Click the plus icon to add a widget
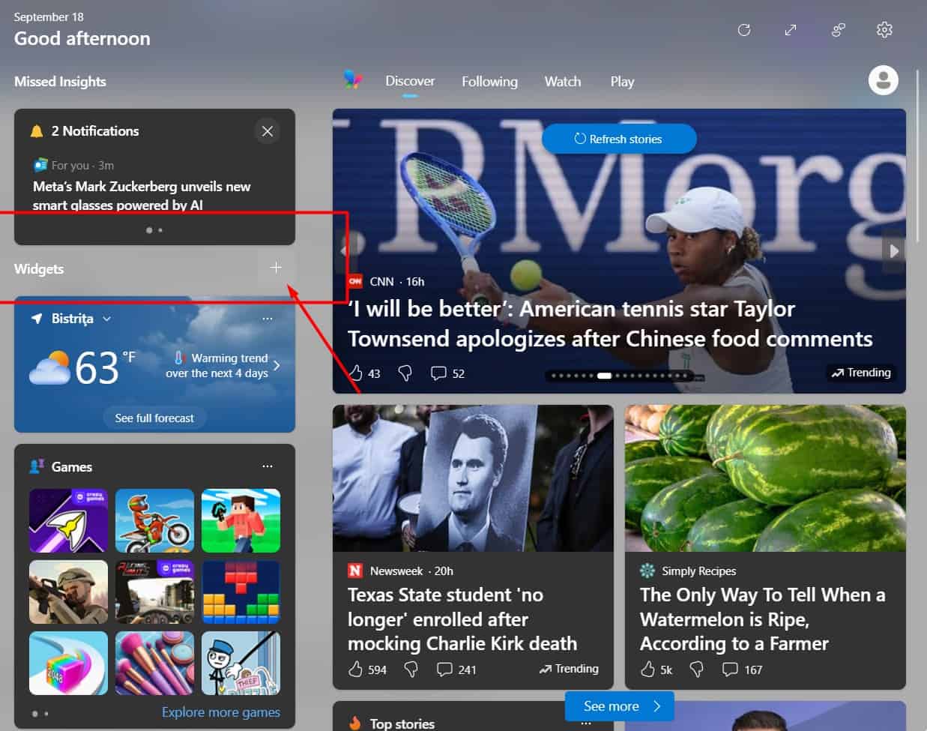Screen dimensions: 927x731 pos(276,267)
